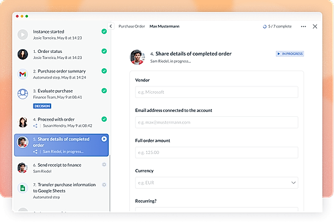Close the Purchase Order panel

315,26
